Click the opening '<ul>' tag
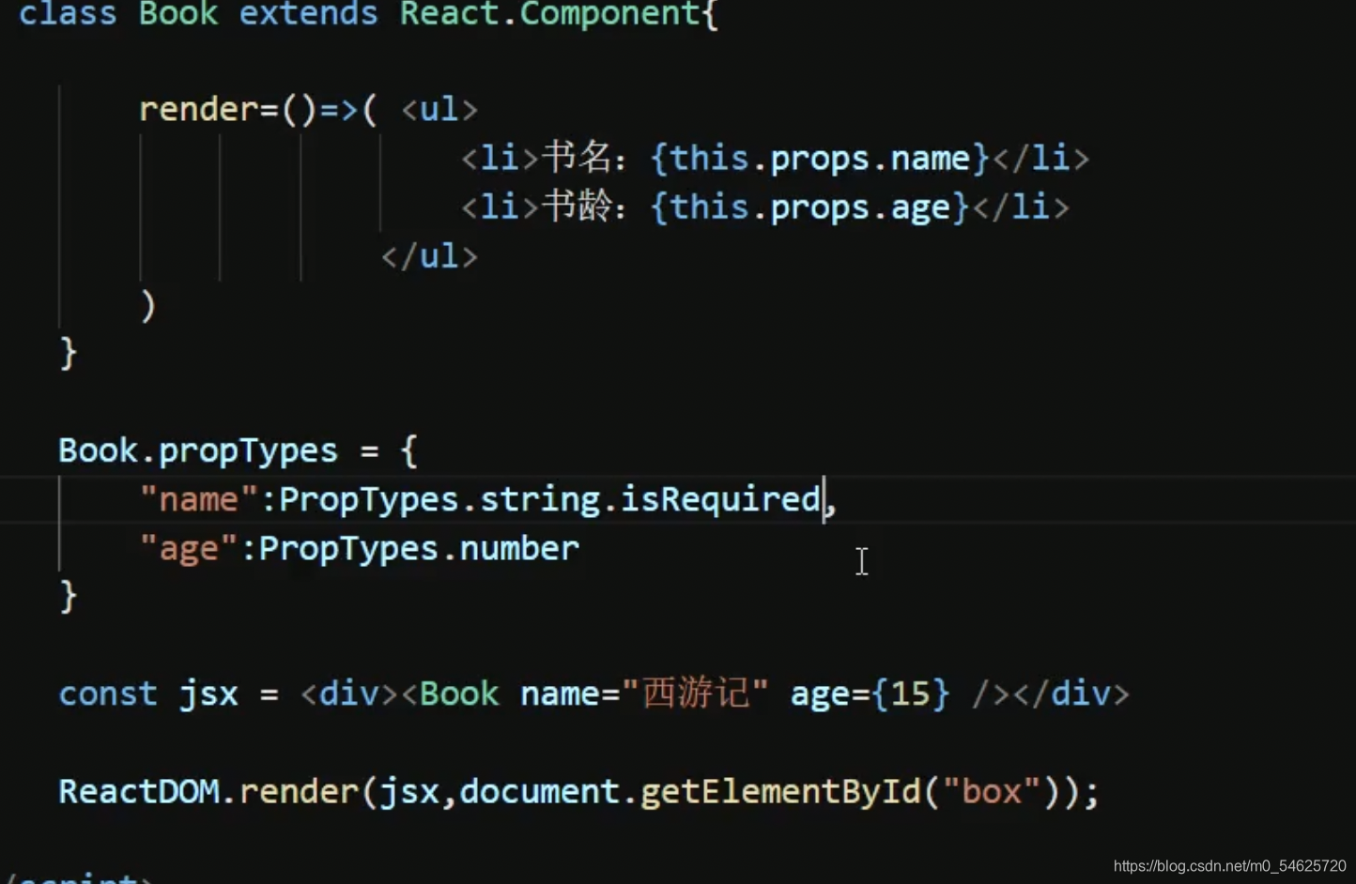Viewport: 1356px width, 884px height. (x=439, y=110)
